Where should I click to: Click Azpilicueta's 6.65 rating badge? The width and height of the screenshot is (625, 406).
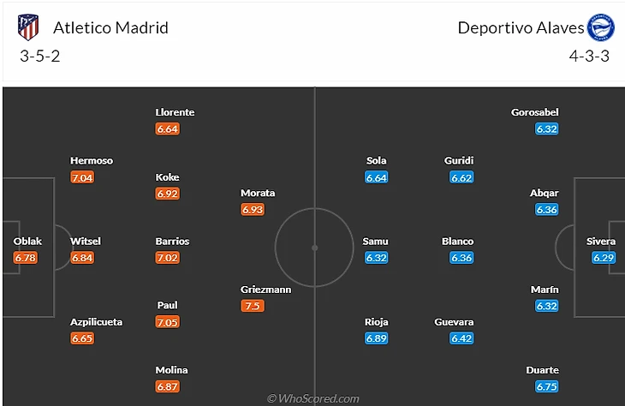point(83,338)
